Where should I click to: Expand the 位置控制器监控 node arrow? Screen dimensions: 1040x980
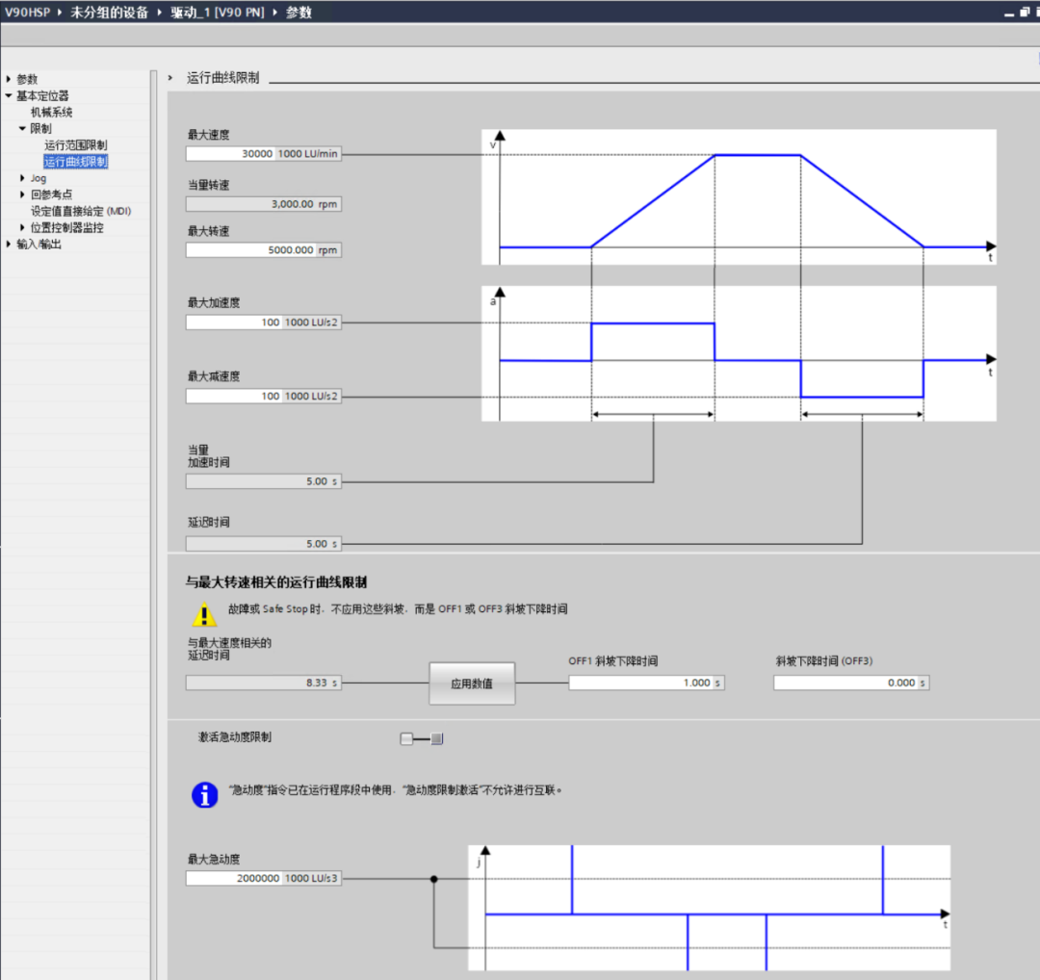point(22,227)
